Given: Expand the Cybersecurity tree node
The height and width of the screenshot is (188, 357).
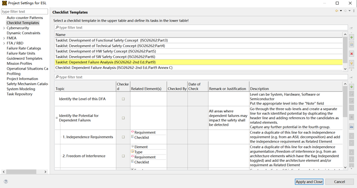Looking at the screenshot, I should click(4, 28).
